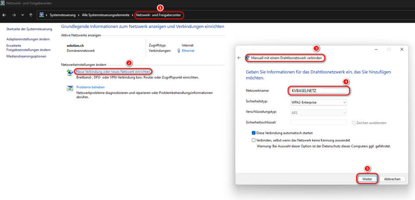This screenshot has height=200, width=415.
Task: Click the up arrow navigation icon
Action: click(31, 15)
